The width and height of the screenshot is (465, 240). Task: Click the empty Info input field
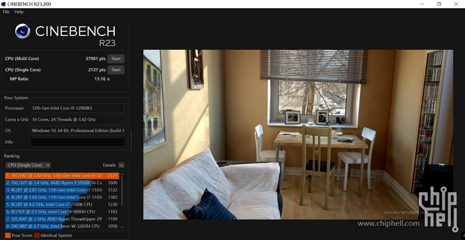pyautogui.click(x=78, y=142)
